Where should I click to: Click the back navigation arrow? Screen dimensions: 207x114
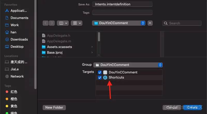[x=45, y=23]
